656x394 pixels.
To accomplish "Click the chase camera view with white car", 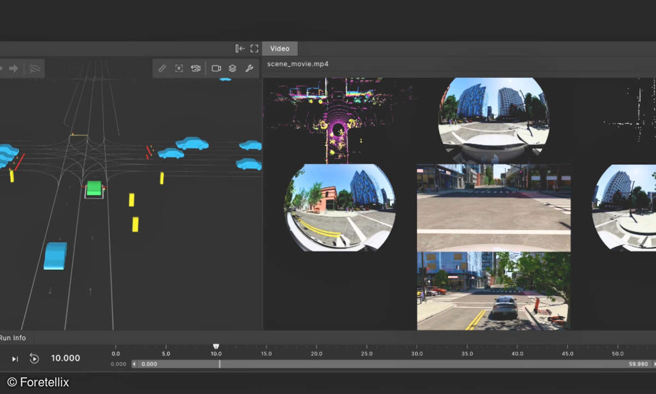I will pyautogui.click(x=494, y=291).
